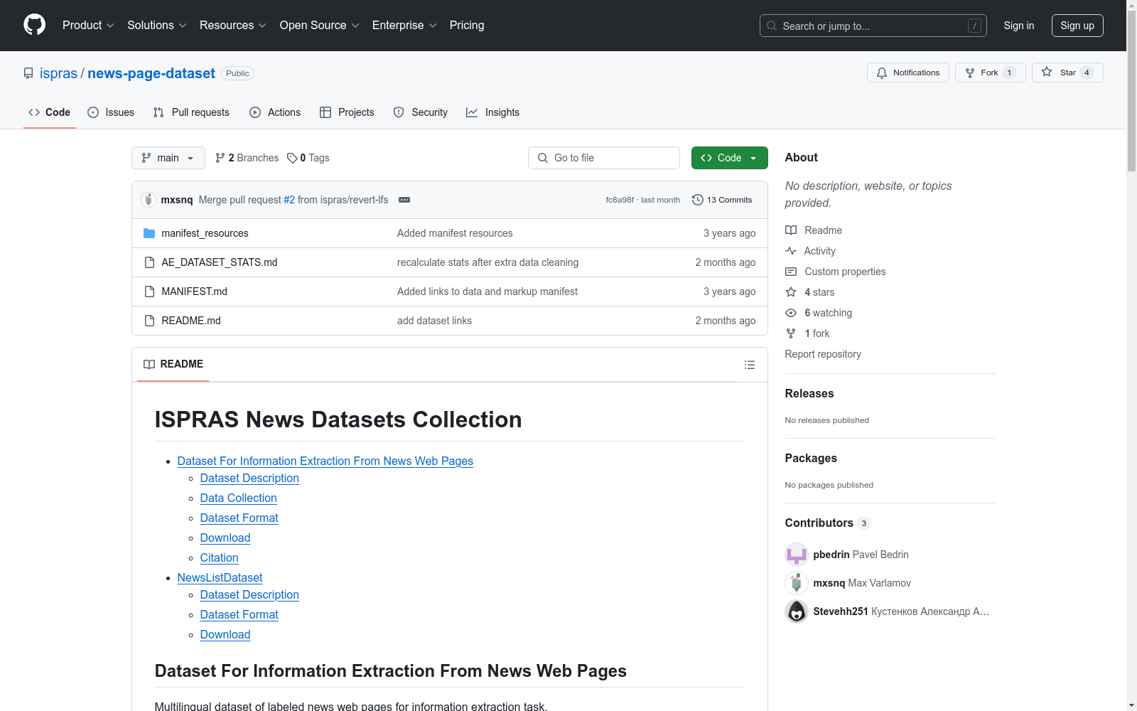View the 13 Commits history

[722, 200]
